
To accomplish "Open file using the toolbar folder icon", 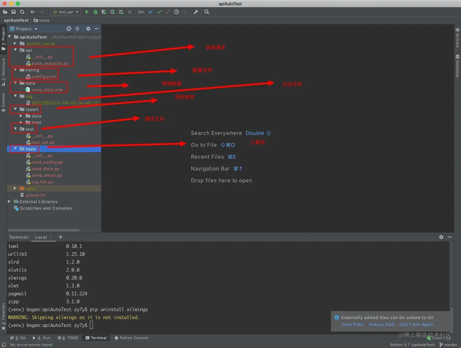I will pos(5,12).
